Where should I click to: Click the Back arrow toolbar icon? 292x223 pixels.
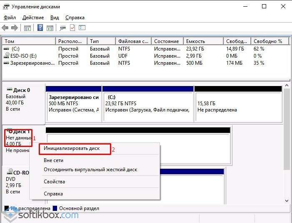click(x=5, y=28)
